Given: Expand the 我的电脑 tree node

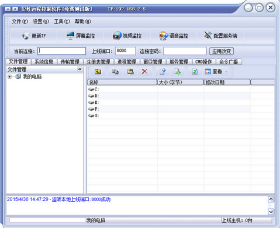Looking at the screenshot, I should 9,76.
